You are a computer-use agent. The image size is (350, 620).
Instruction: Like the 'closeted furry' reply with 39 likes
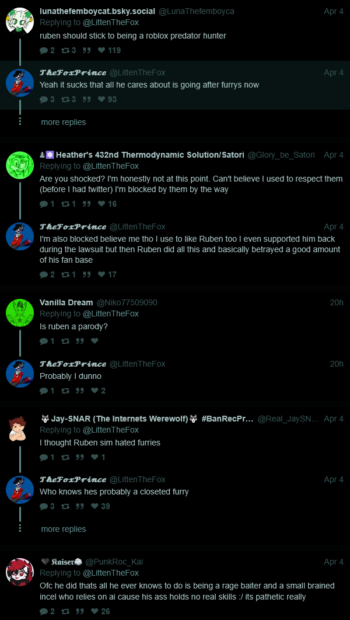coord(94,506)
